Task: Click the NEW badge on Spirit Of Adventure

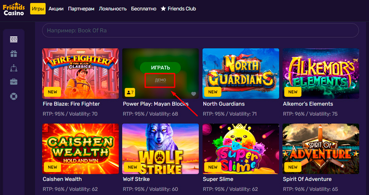Action: tap(293, 167)
